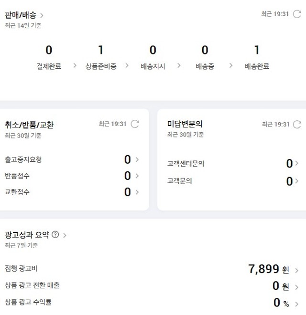This screenshot has width=306, height=315.
Task: Click the 7,899 원 ad spend amount
Action: 269,269
